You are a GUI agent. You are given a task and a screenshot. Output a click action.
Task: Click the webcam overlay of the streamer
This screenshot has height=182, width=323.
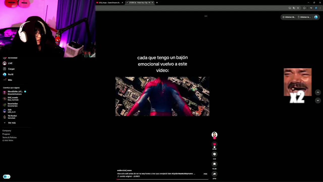click(48, 29)
